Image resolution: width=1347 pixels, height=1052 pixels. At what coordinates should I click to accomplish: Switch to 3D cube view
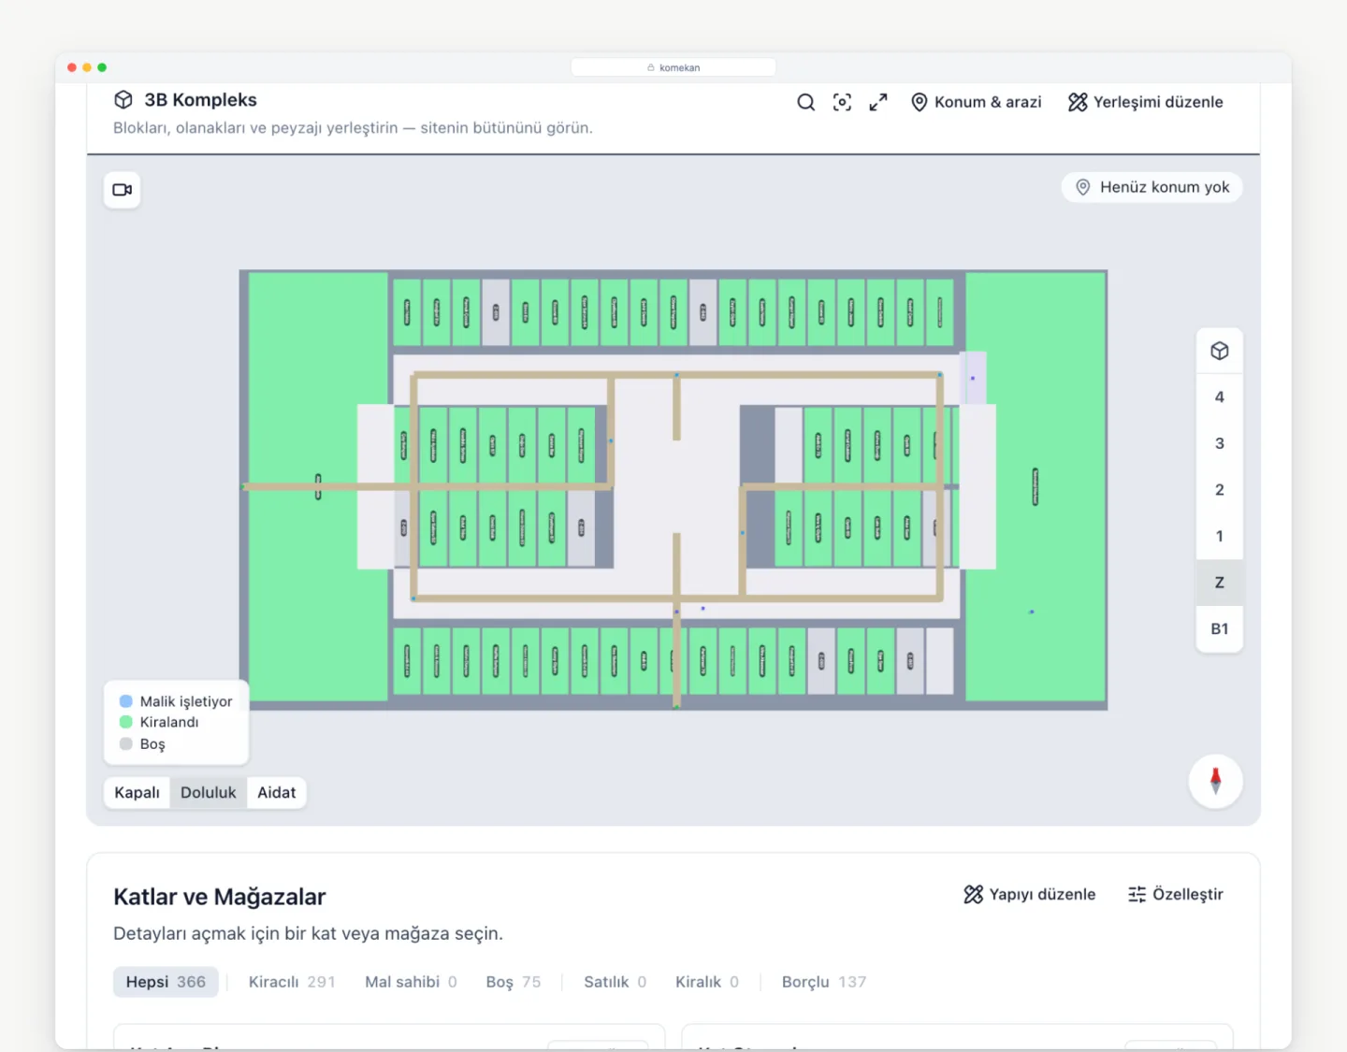coord(1219,351)
